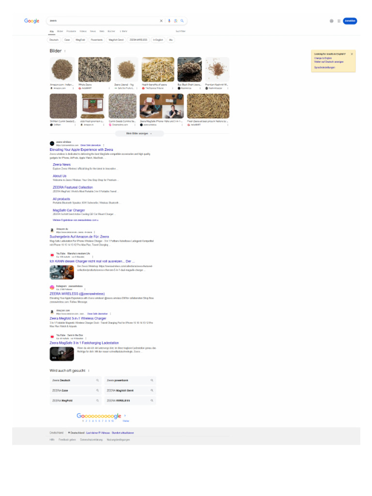Go to the Google logo homepage

coord(31,21)
